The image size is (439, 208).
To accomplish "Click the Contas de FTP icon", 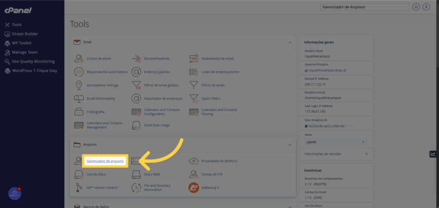I will coord(194,174).
